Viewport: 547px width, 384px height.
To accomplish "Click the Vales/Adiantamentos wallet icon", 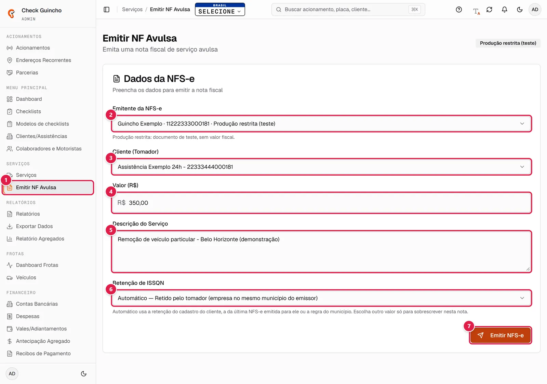I will coord(10,329).
